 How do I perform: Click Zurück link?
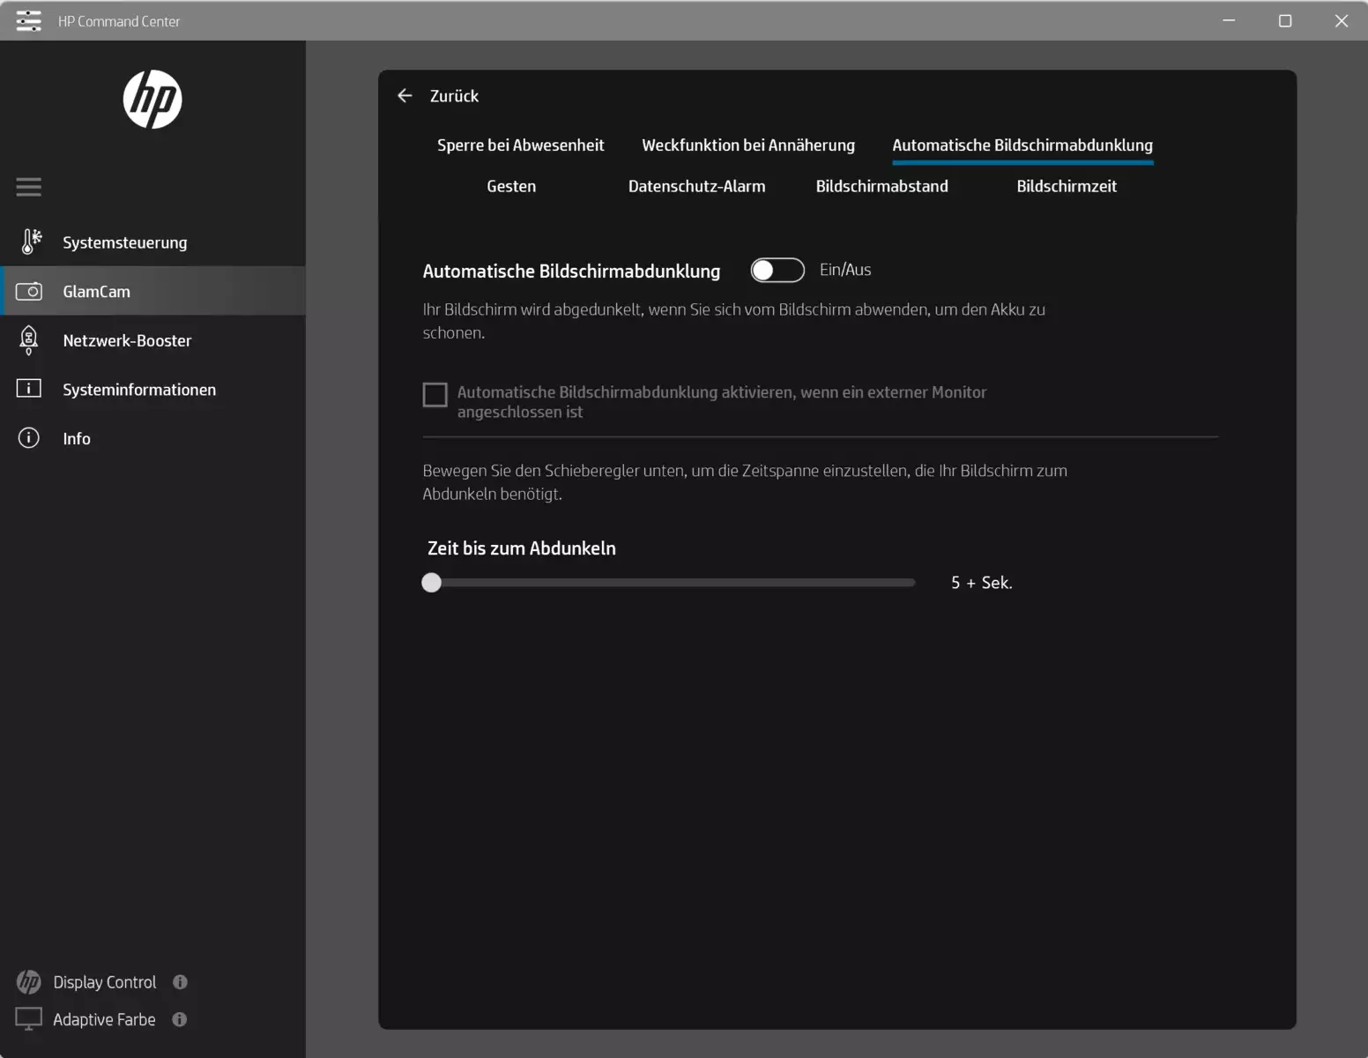click(454, 96)
